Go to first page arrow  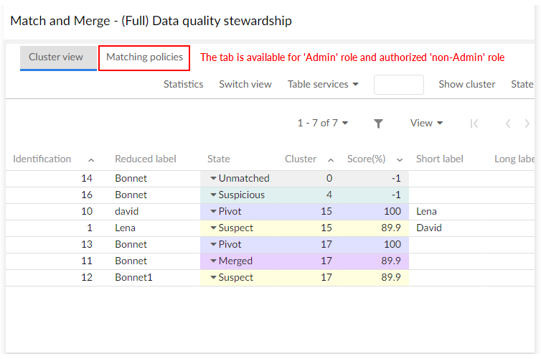(x=474, y=123)
